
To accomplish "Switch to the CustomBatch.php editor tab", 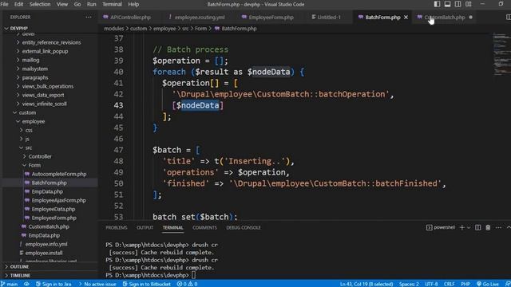I will coord(445,18).
